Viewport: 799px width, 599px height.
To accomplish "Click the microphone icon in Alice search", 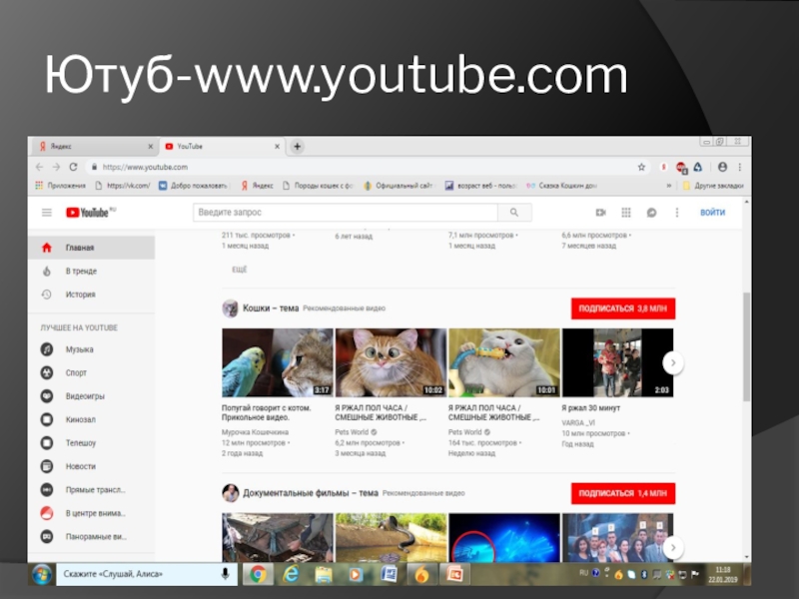I will click(225, 574).
